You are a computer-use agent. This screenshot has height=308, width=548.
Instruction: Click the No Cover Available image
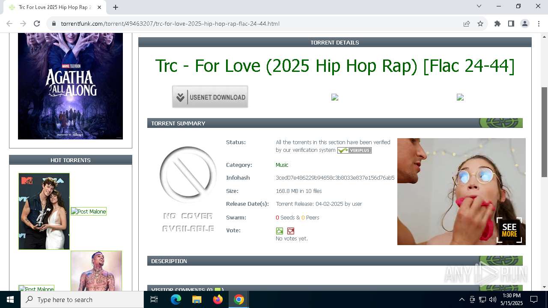click(188, 189)
